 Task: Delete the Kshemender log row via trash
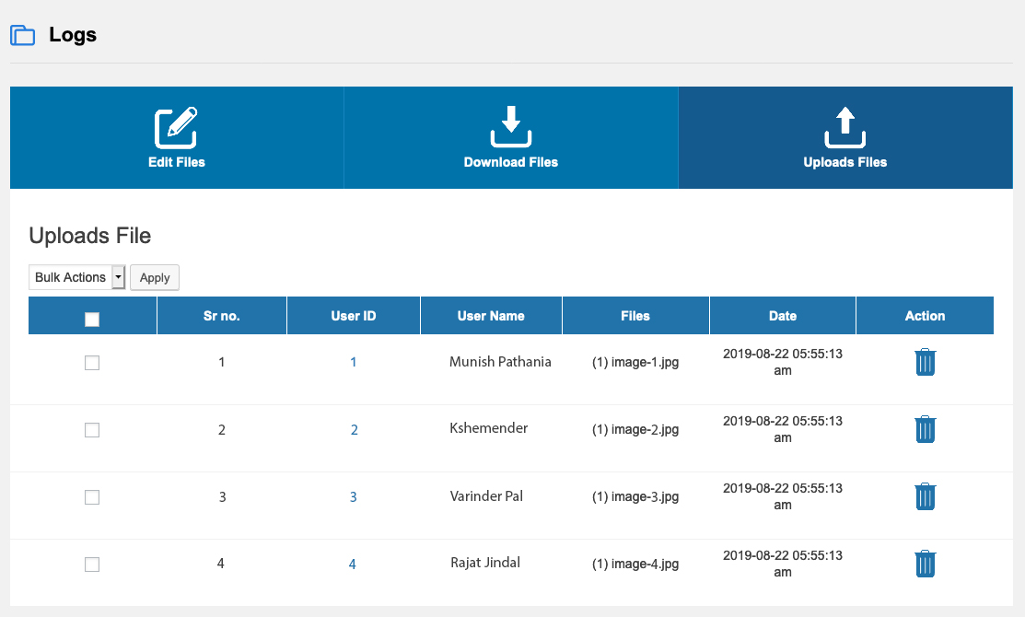[925, 429]
